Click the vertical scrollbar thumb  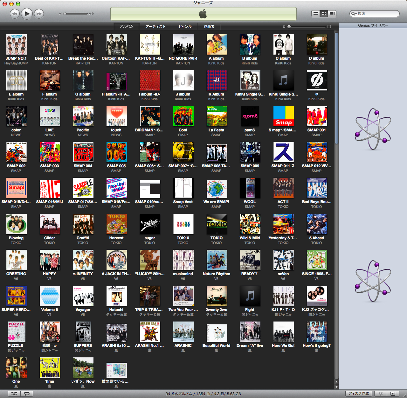(x=336, y=88)
